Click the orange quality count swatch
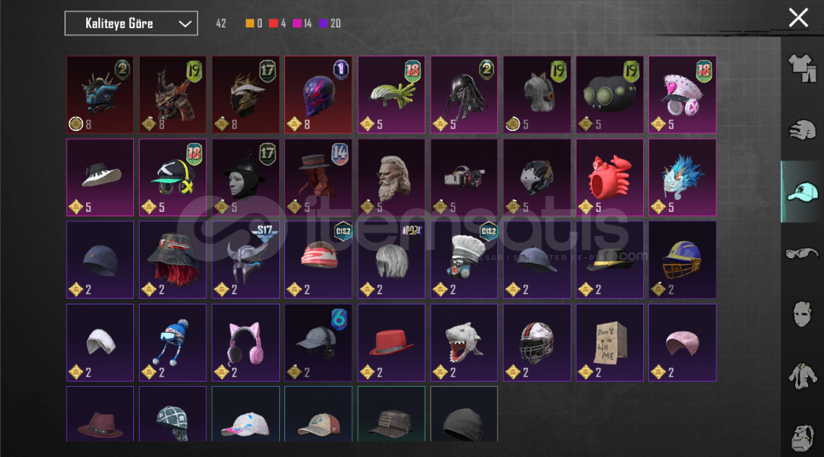This screenshot has height=457, width=824. pos(250,23)
